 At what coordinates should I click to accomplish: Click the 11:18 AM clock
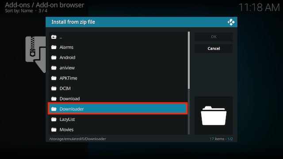pos(259,8)
